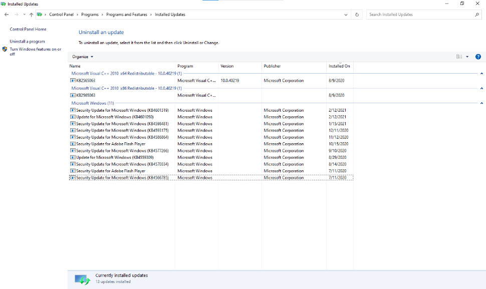The image size is (486, 289).
Task: Click the 8/29/2020 install date
Action: pos(337,157)
